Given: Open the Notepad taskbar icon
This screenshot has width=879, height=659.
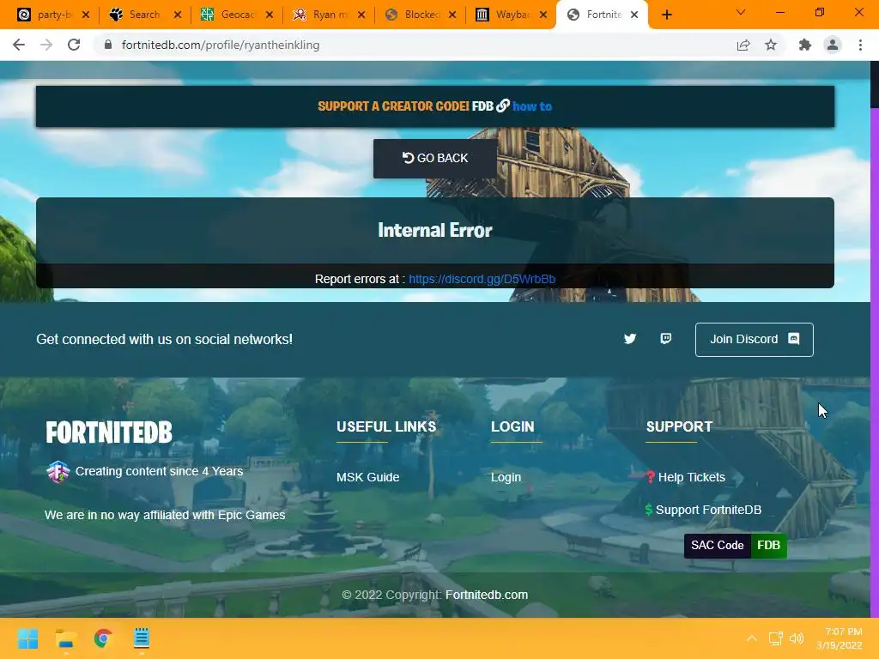Looking at the screenshot, I should 142,638.
